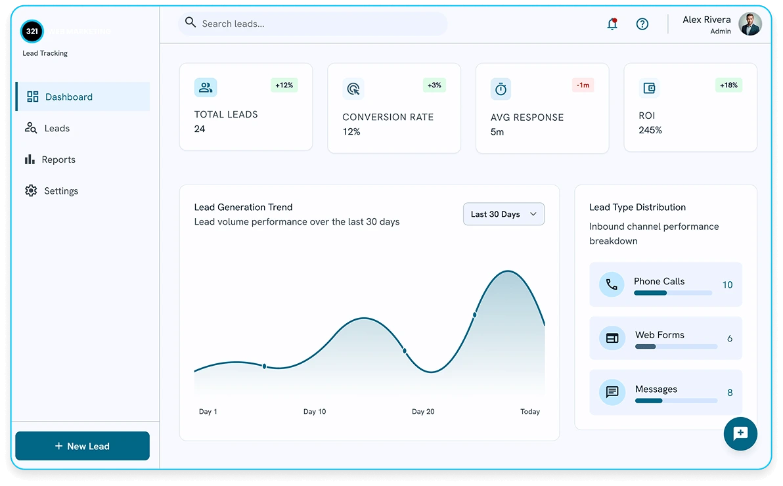Screen dimensions: 783x486
Task: Click the Total Leads people icon
Action: (x=205, y=87)
